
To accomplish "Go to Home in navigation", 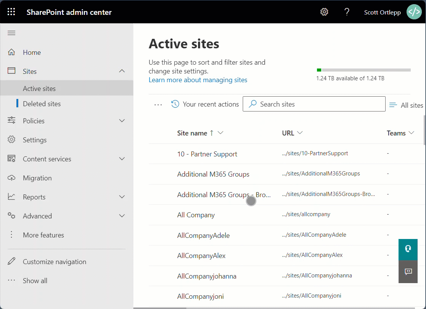I will point(32,53).
